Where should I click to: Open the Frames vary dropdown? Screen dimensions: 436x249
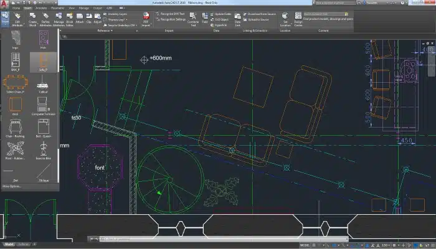[116, 20]
